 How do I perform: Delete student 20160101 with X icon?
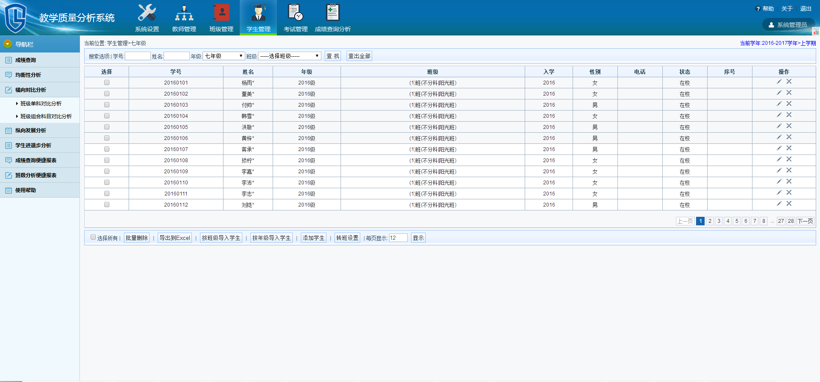click(789, 82)
